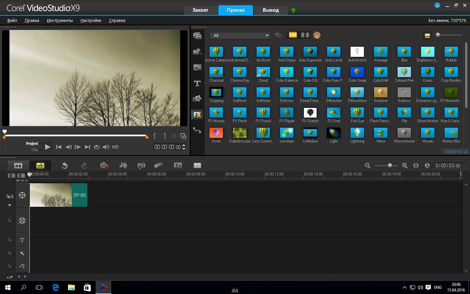Open the Instant Project library icon

(x=197, y=51)
